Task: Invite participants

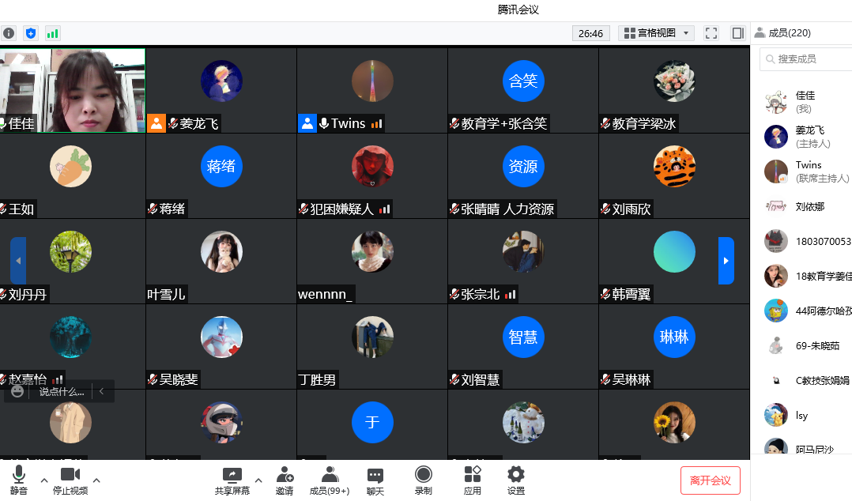Action: tap(285, 481)
